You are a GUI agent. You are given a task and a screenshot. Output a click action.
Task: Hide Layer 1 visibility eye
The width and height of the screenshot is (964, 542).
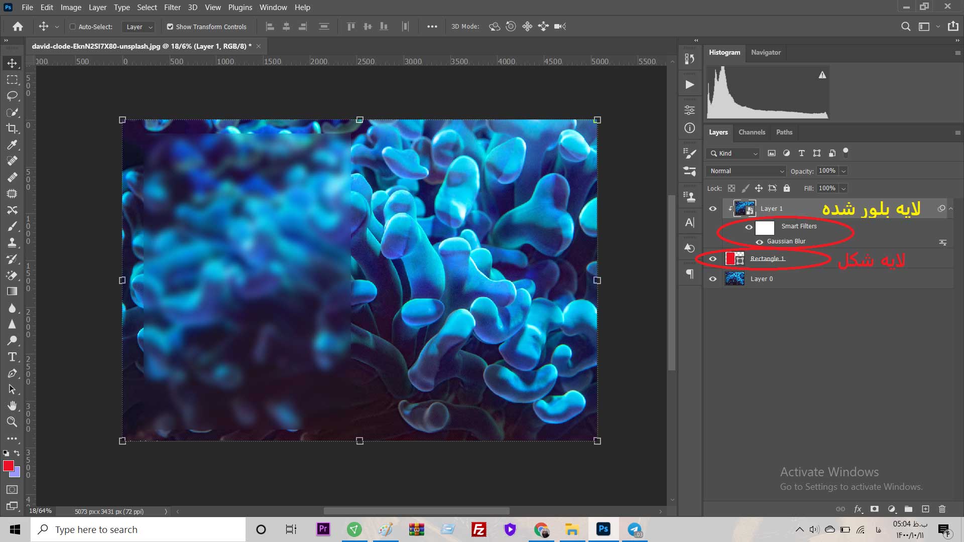pyautogui.click(x=712, y=209)
